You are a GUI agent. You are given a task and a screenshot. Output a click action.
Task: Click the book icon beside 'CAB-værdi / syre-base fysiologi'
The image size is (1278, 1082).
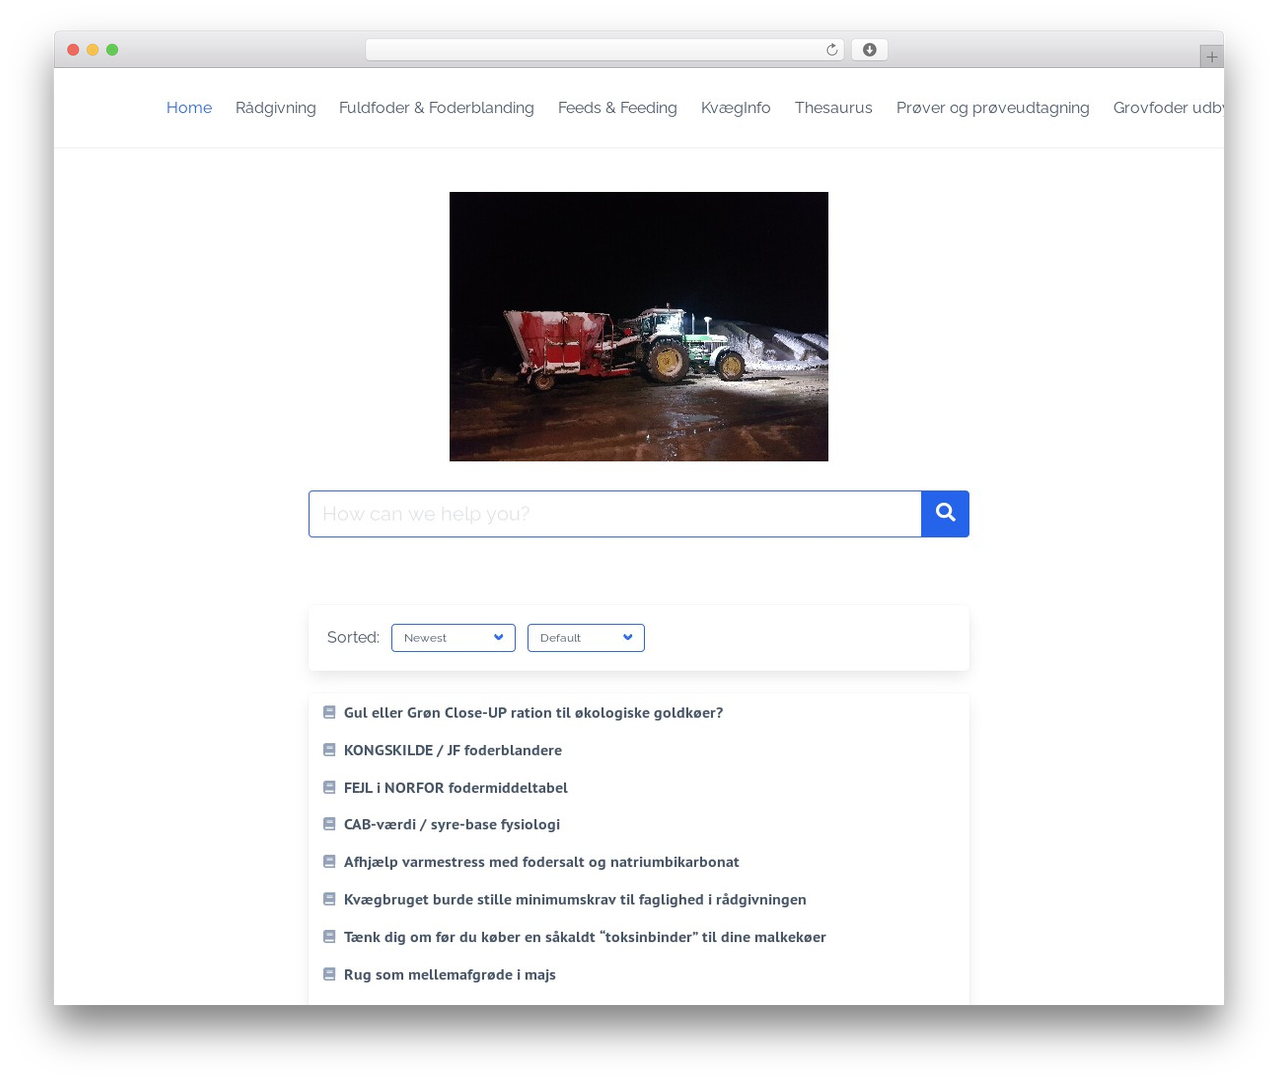329,824
